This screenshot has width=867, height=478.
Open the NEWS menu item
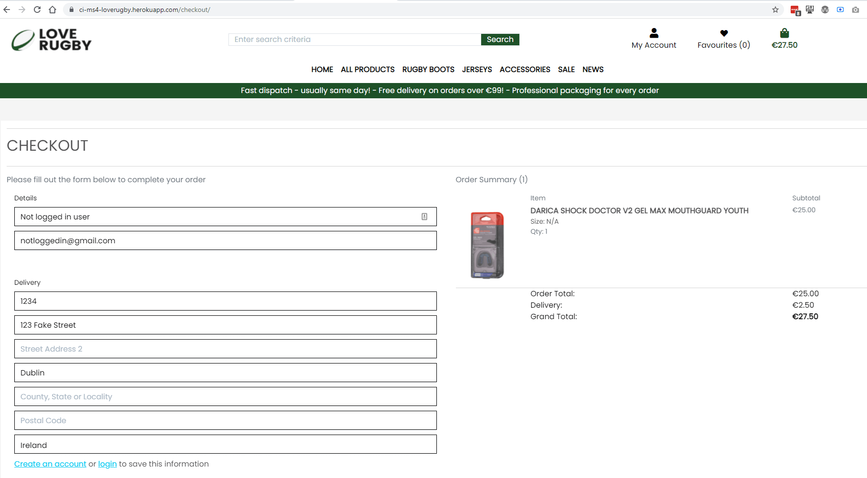pyautogui.click(x=593, y=70)
